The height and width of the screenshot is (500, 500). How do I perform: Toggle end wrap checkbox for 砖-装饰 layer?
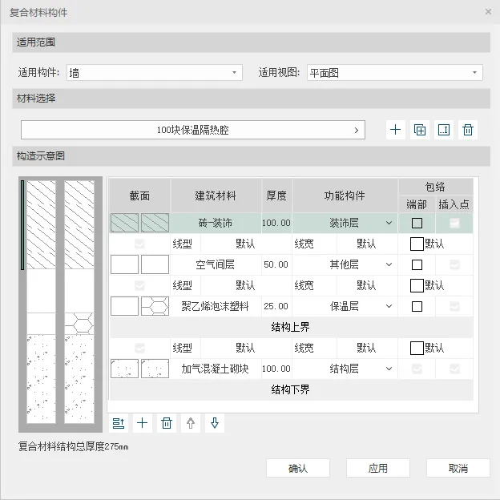(417, 223)
